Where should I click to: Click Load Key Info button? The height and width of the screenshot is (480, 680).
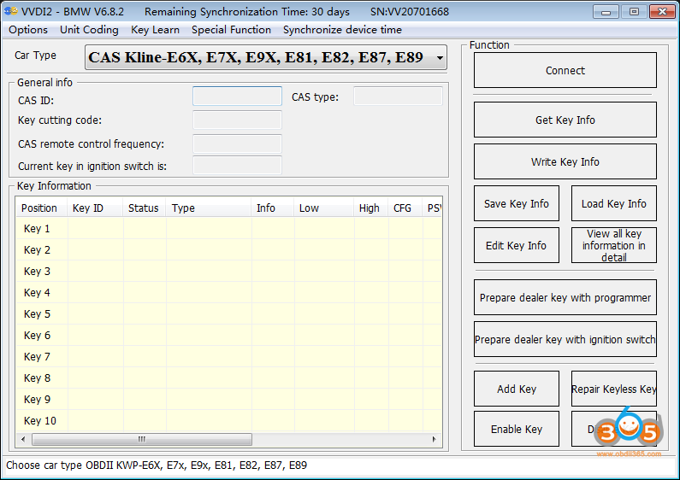pyautogui.click(x=613, y=204)
